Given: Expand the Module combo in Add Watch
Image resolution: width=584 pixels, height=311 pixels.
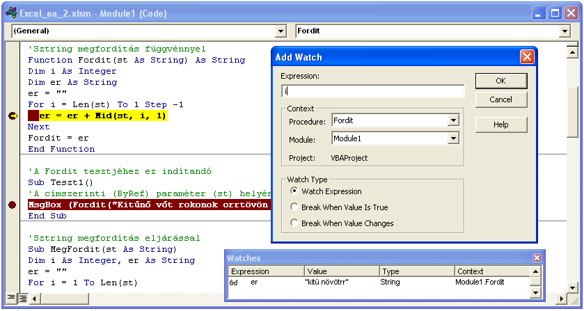Looking at the screenshot, I should pos(453,138).
